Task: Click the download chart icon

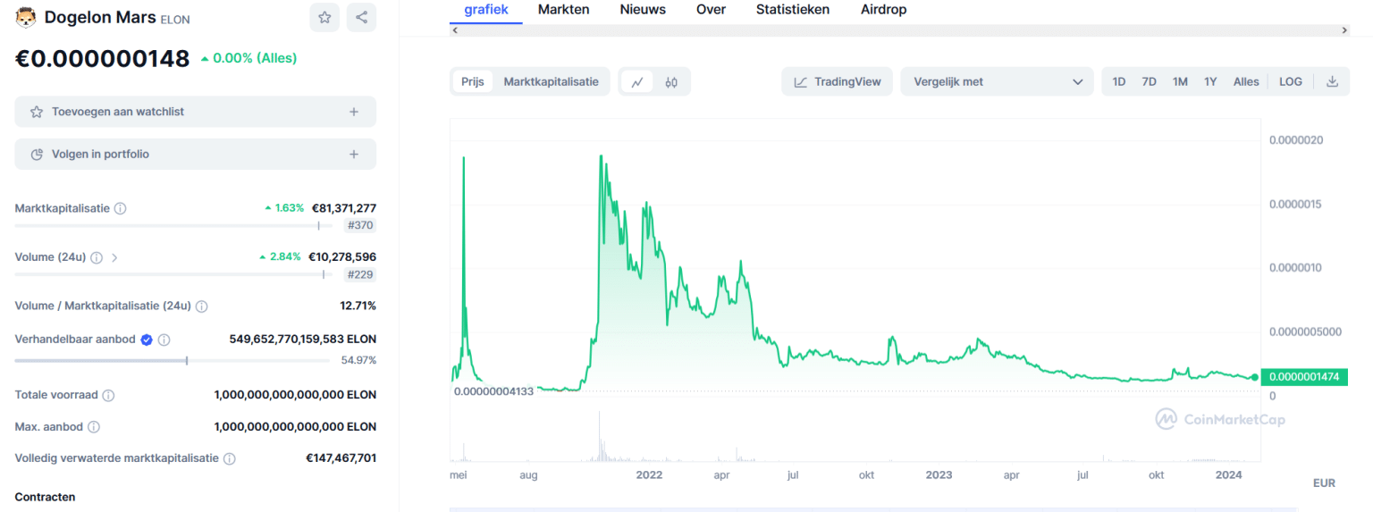Action: [1332, 81]
